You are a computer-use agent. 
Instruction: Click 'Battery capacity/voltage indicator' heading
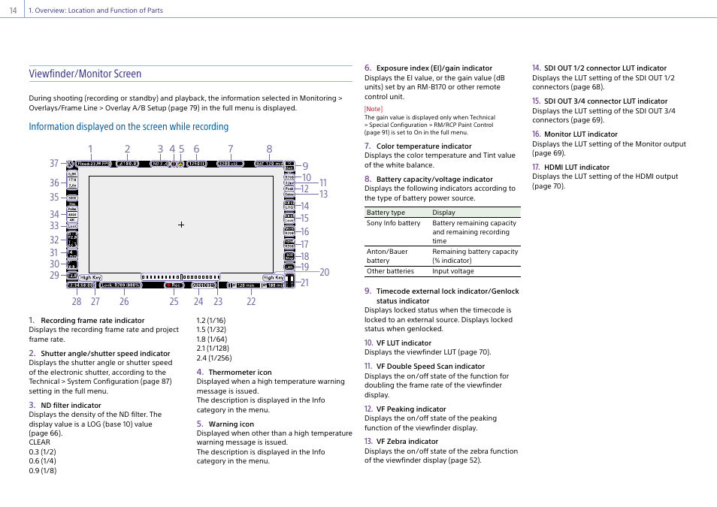pos(434,180)
